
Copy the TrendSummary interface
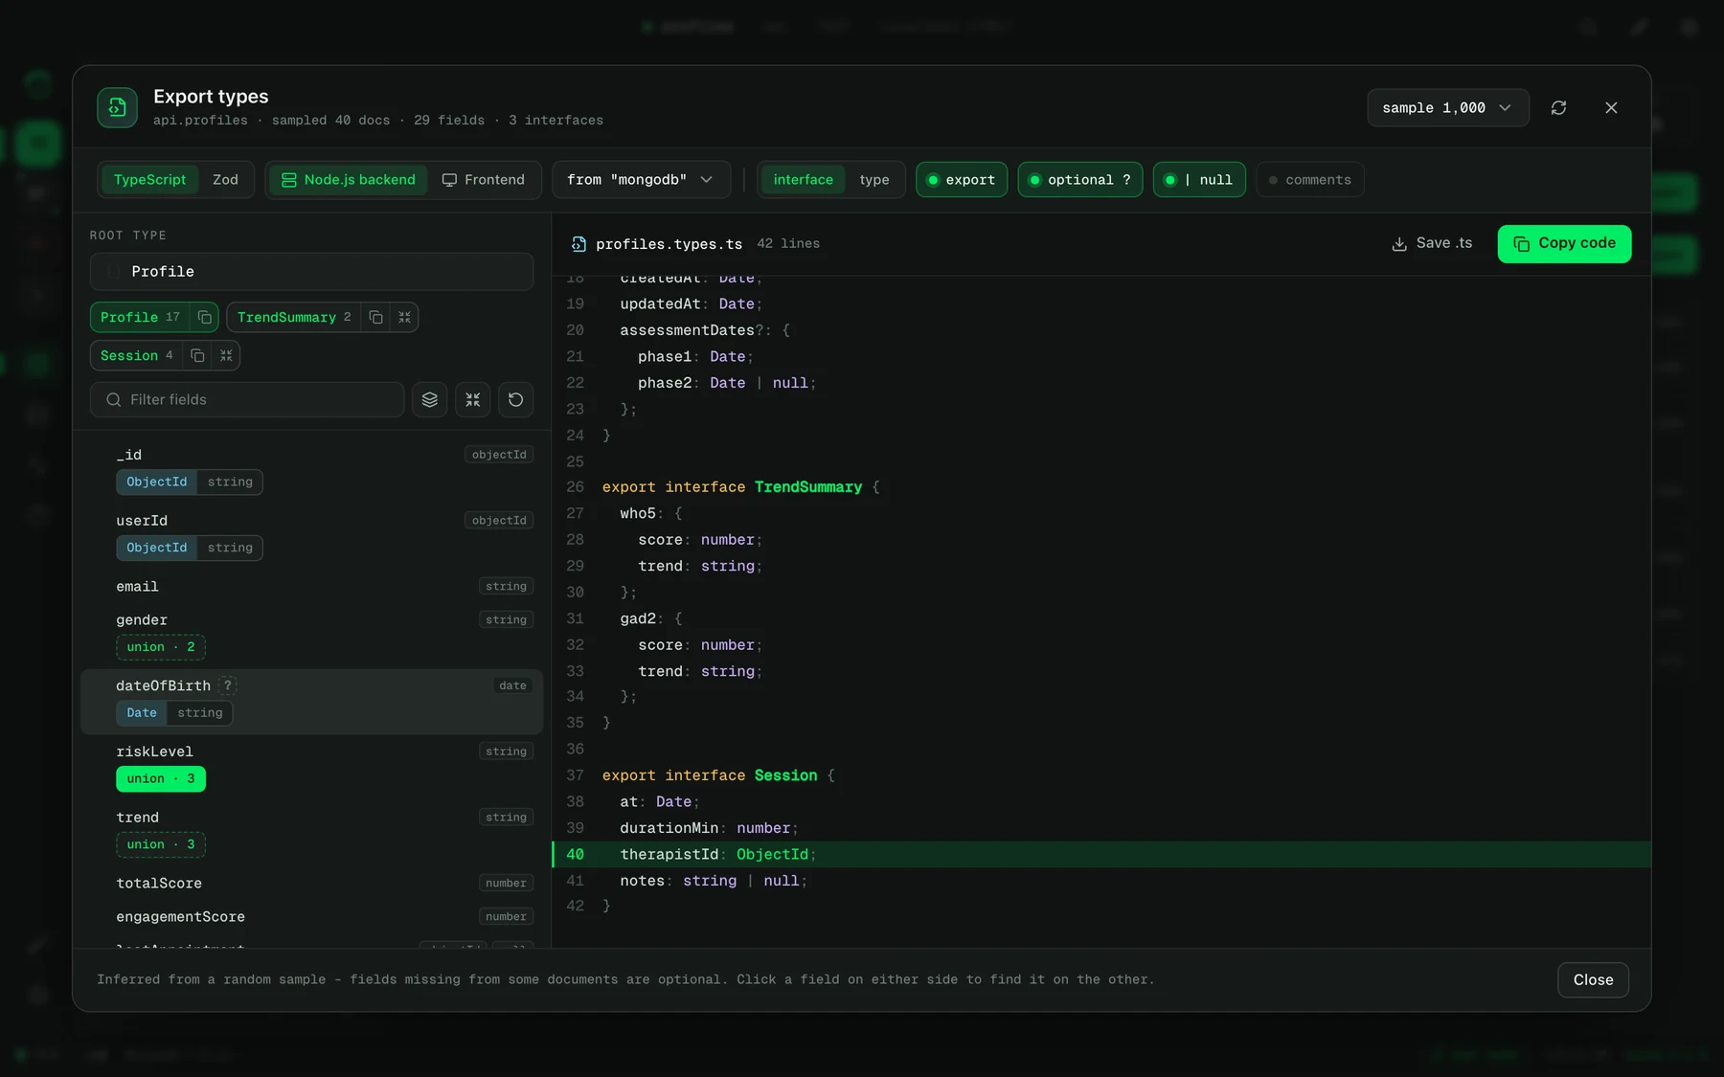click(x=375, y=317)
